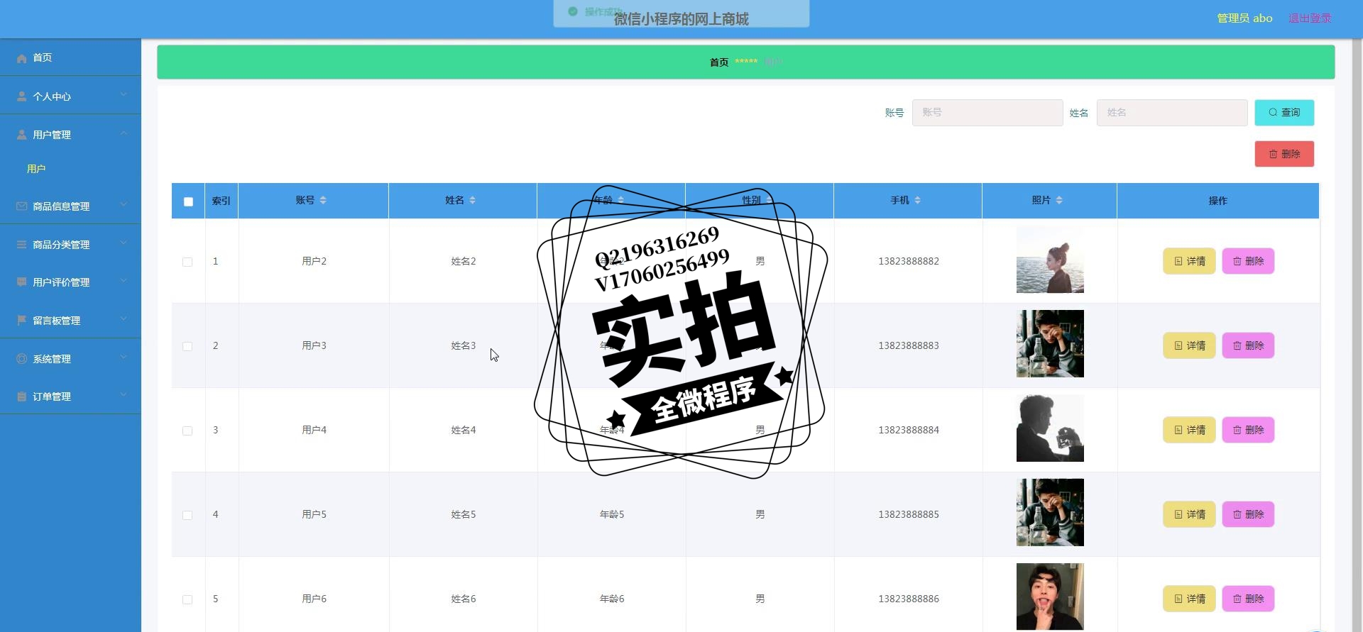Click the list icon beside 商品分类管理
The image size is (1363, 632).
click(x=22, y=245)
